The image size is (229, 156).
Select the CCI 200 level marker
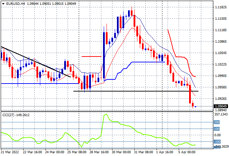(x=217, y=122)
